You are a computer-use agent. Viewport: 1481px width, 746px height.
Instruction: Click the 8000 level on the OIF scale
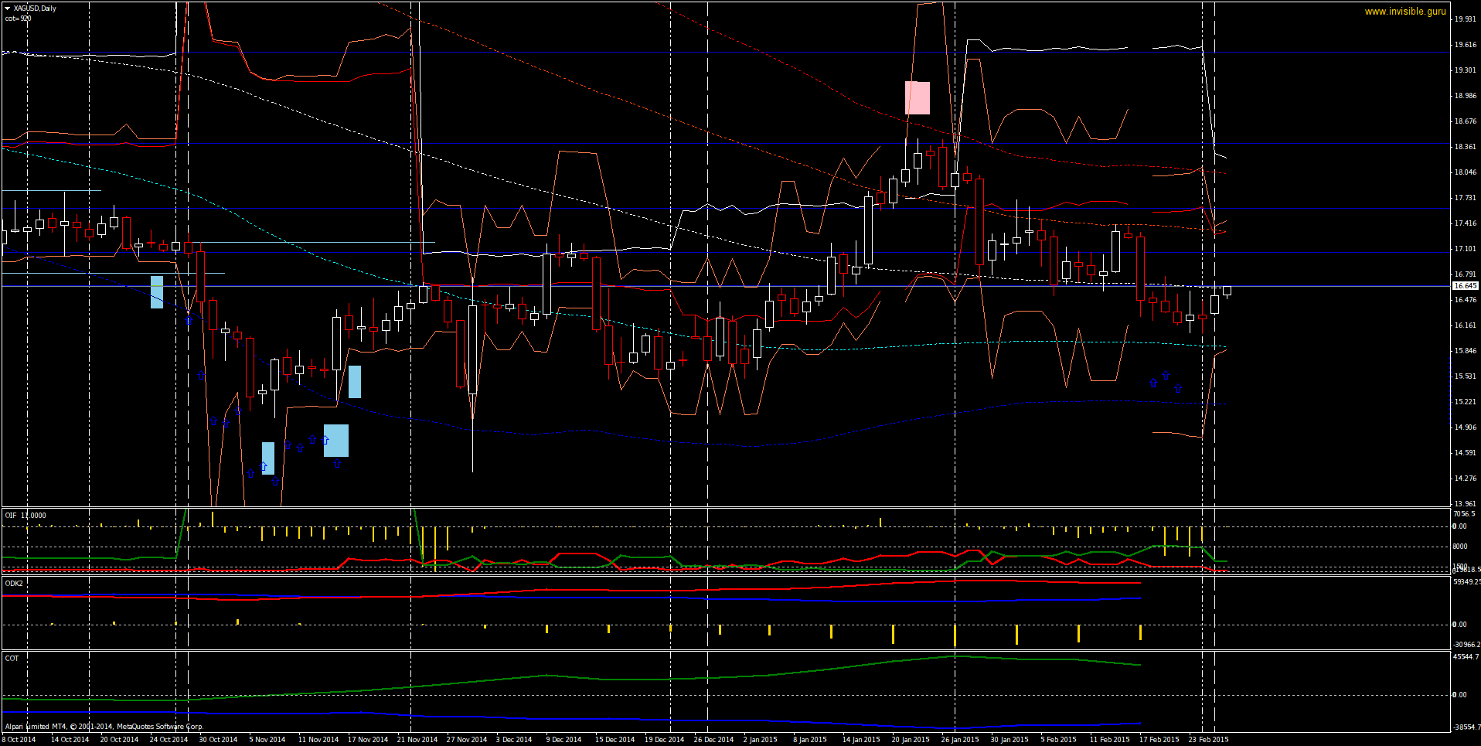tap(1460, 547)
